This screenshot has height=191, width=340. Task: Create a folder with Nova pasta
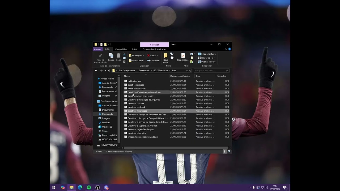pos(166,58)
